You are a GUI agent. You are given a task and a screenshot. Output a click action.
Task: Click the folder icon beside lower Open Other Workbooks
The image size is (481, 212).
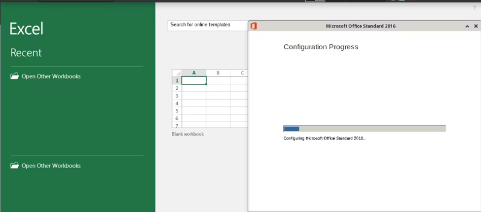(15, 166)
